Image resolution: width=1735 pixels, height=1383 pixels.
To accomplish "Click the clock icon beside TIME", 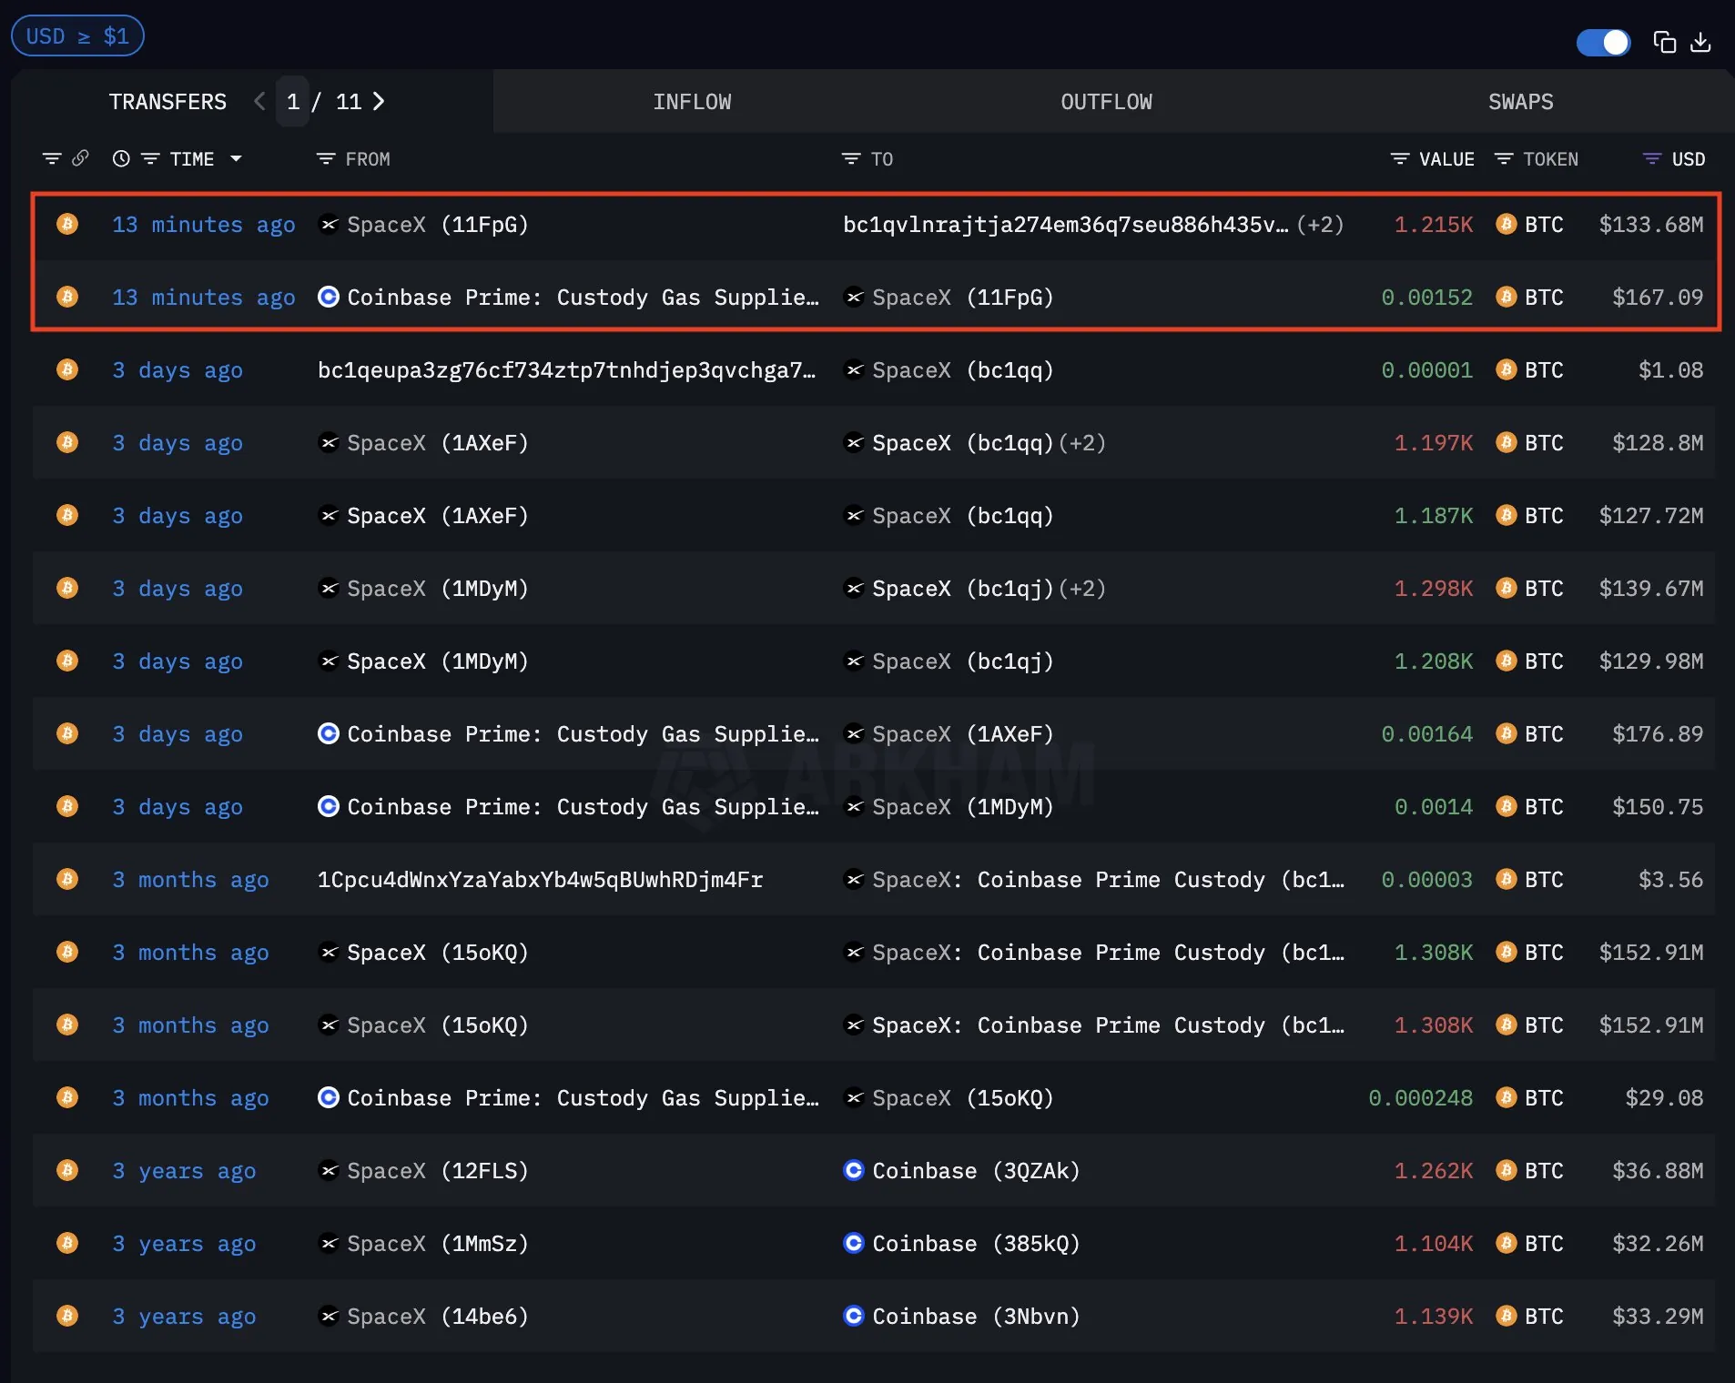I will pyautogui.click(x=120, y=158).
